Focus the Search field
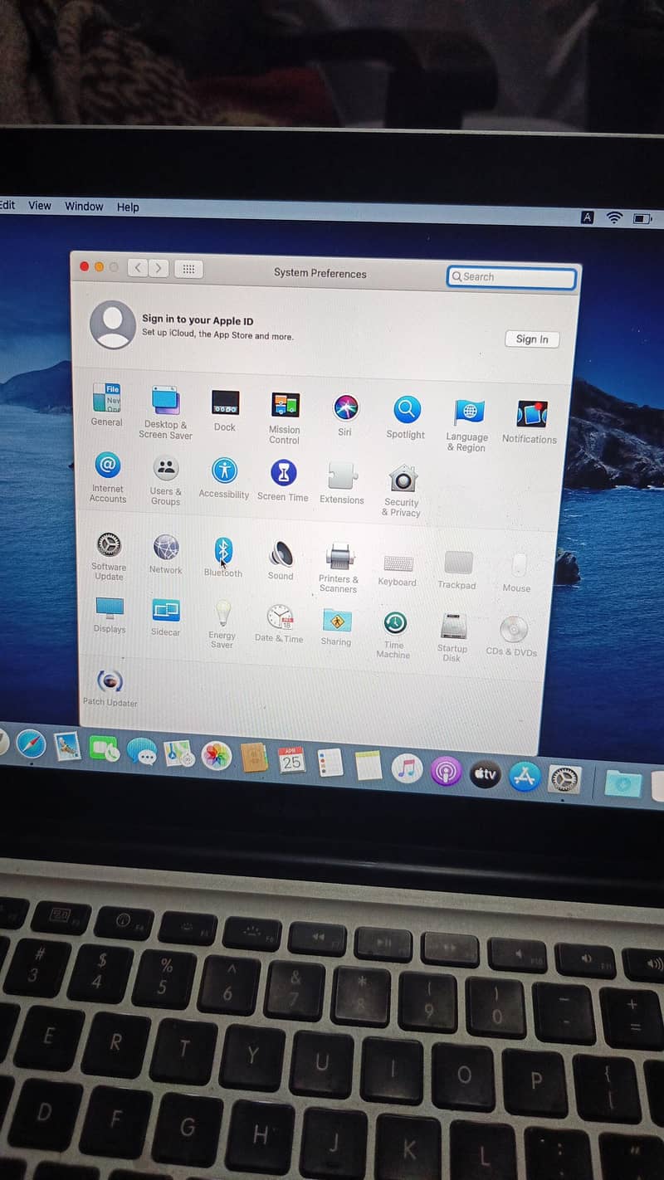 click(x=511, y=277)
